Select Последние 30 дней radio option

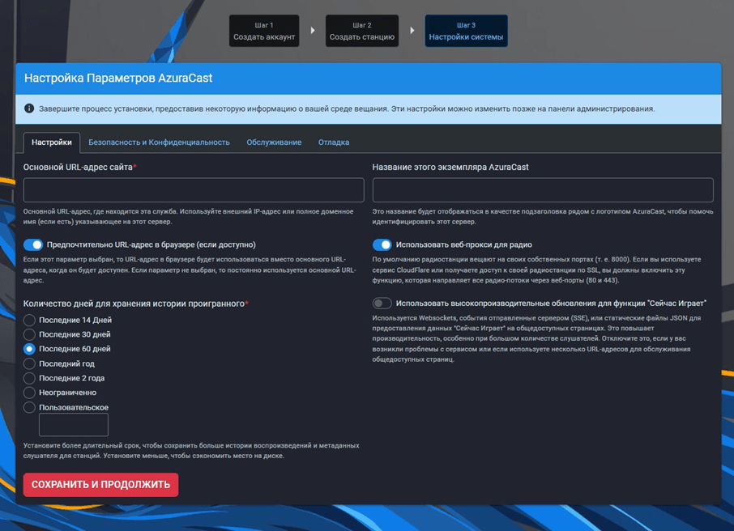(29, 334)
